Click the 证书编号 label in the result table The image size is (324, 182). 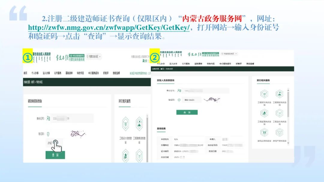165,151
